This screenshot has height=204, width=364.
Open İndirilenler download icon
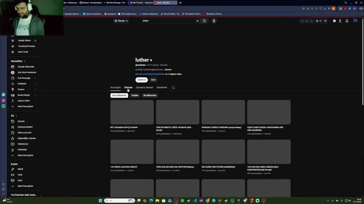(13, 150)
